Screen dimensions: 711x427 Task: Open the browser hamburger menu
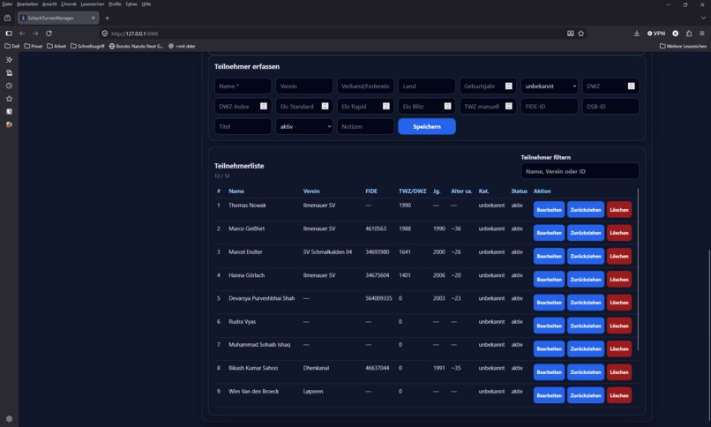coord(702,34)
